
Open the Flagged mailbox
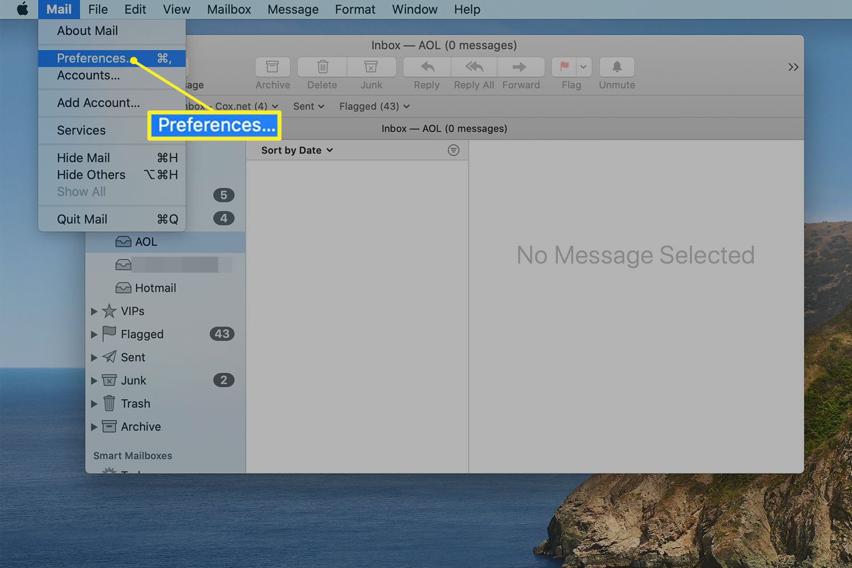142,334
